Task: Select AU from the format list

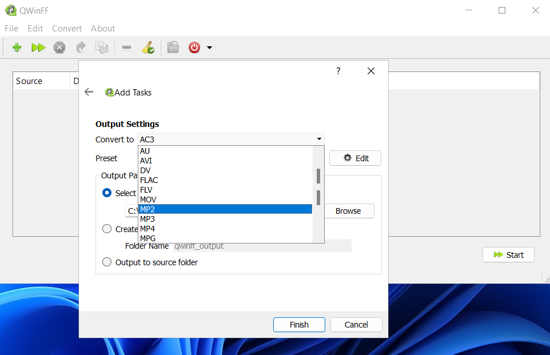Action: click(x=225, y=151)
